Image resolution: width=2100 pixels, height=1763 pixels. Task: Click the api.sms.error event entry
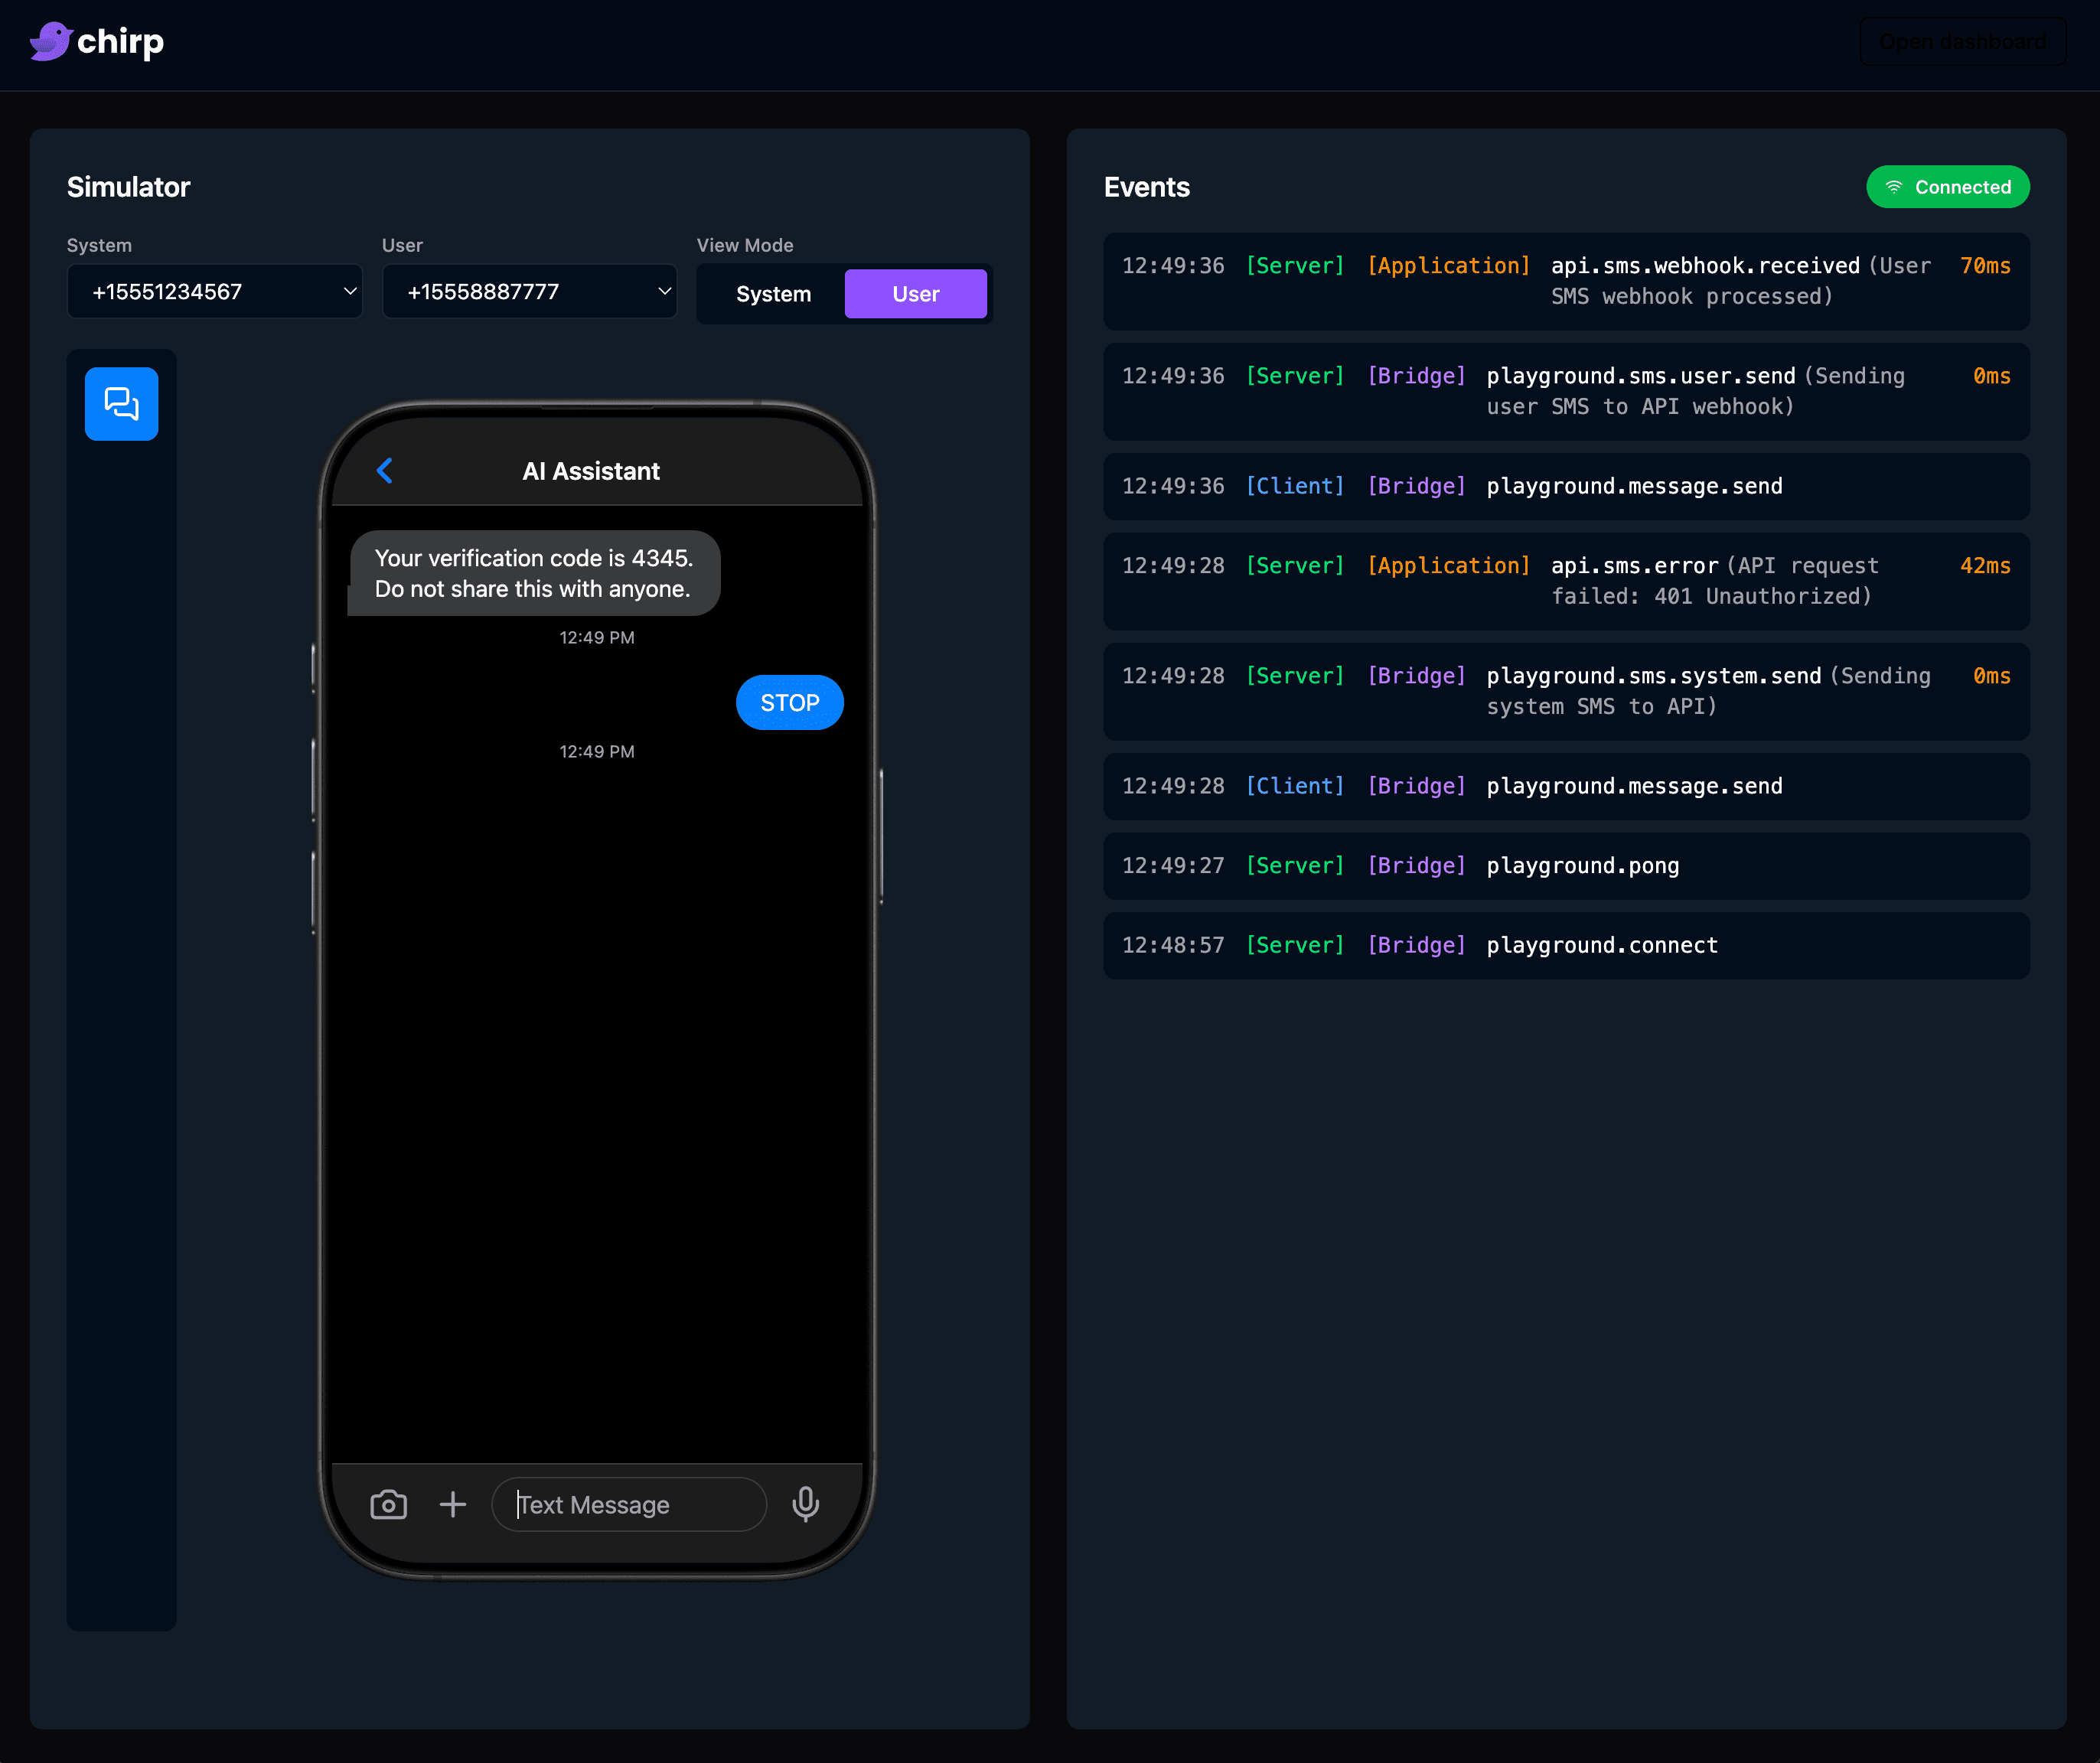point(1565,581)
